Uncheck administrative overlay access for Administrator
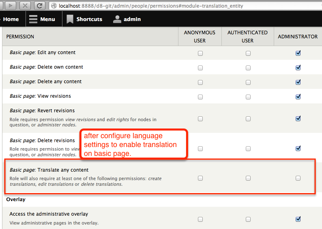Image resolution: width=322 pixels, height=229 pixels. [x=298, y=219]
